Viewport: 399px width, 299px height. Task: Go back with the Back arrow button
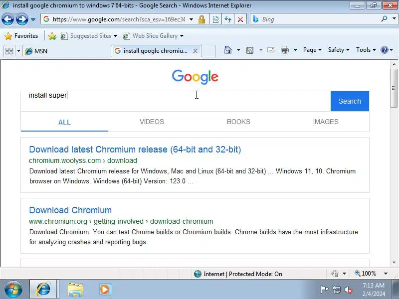point(7,19)
